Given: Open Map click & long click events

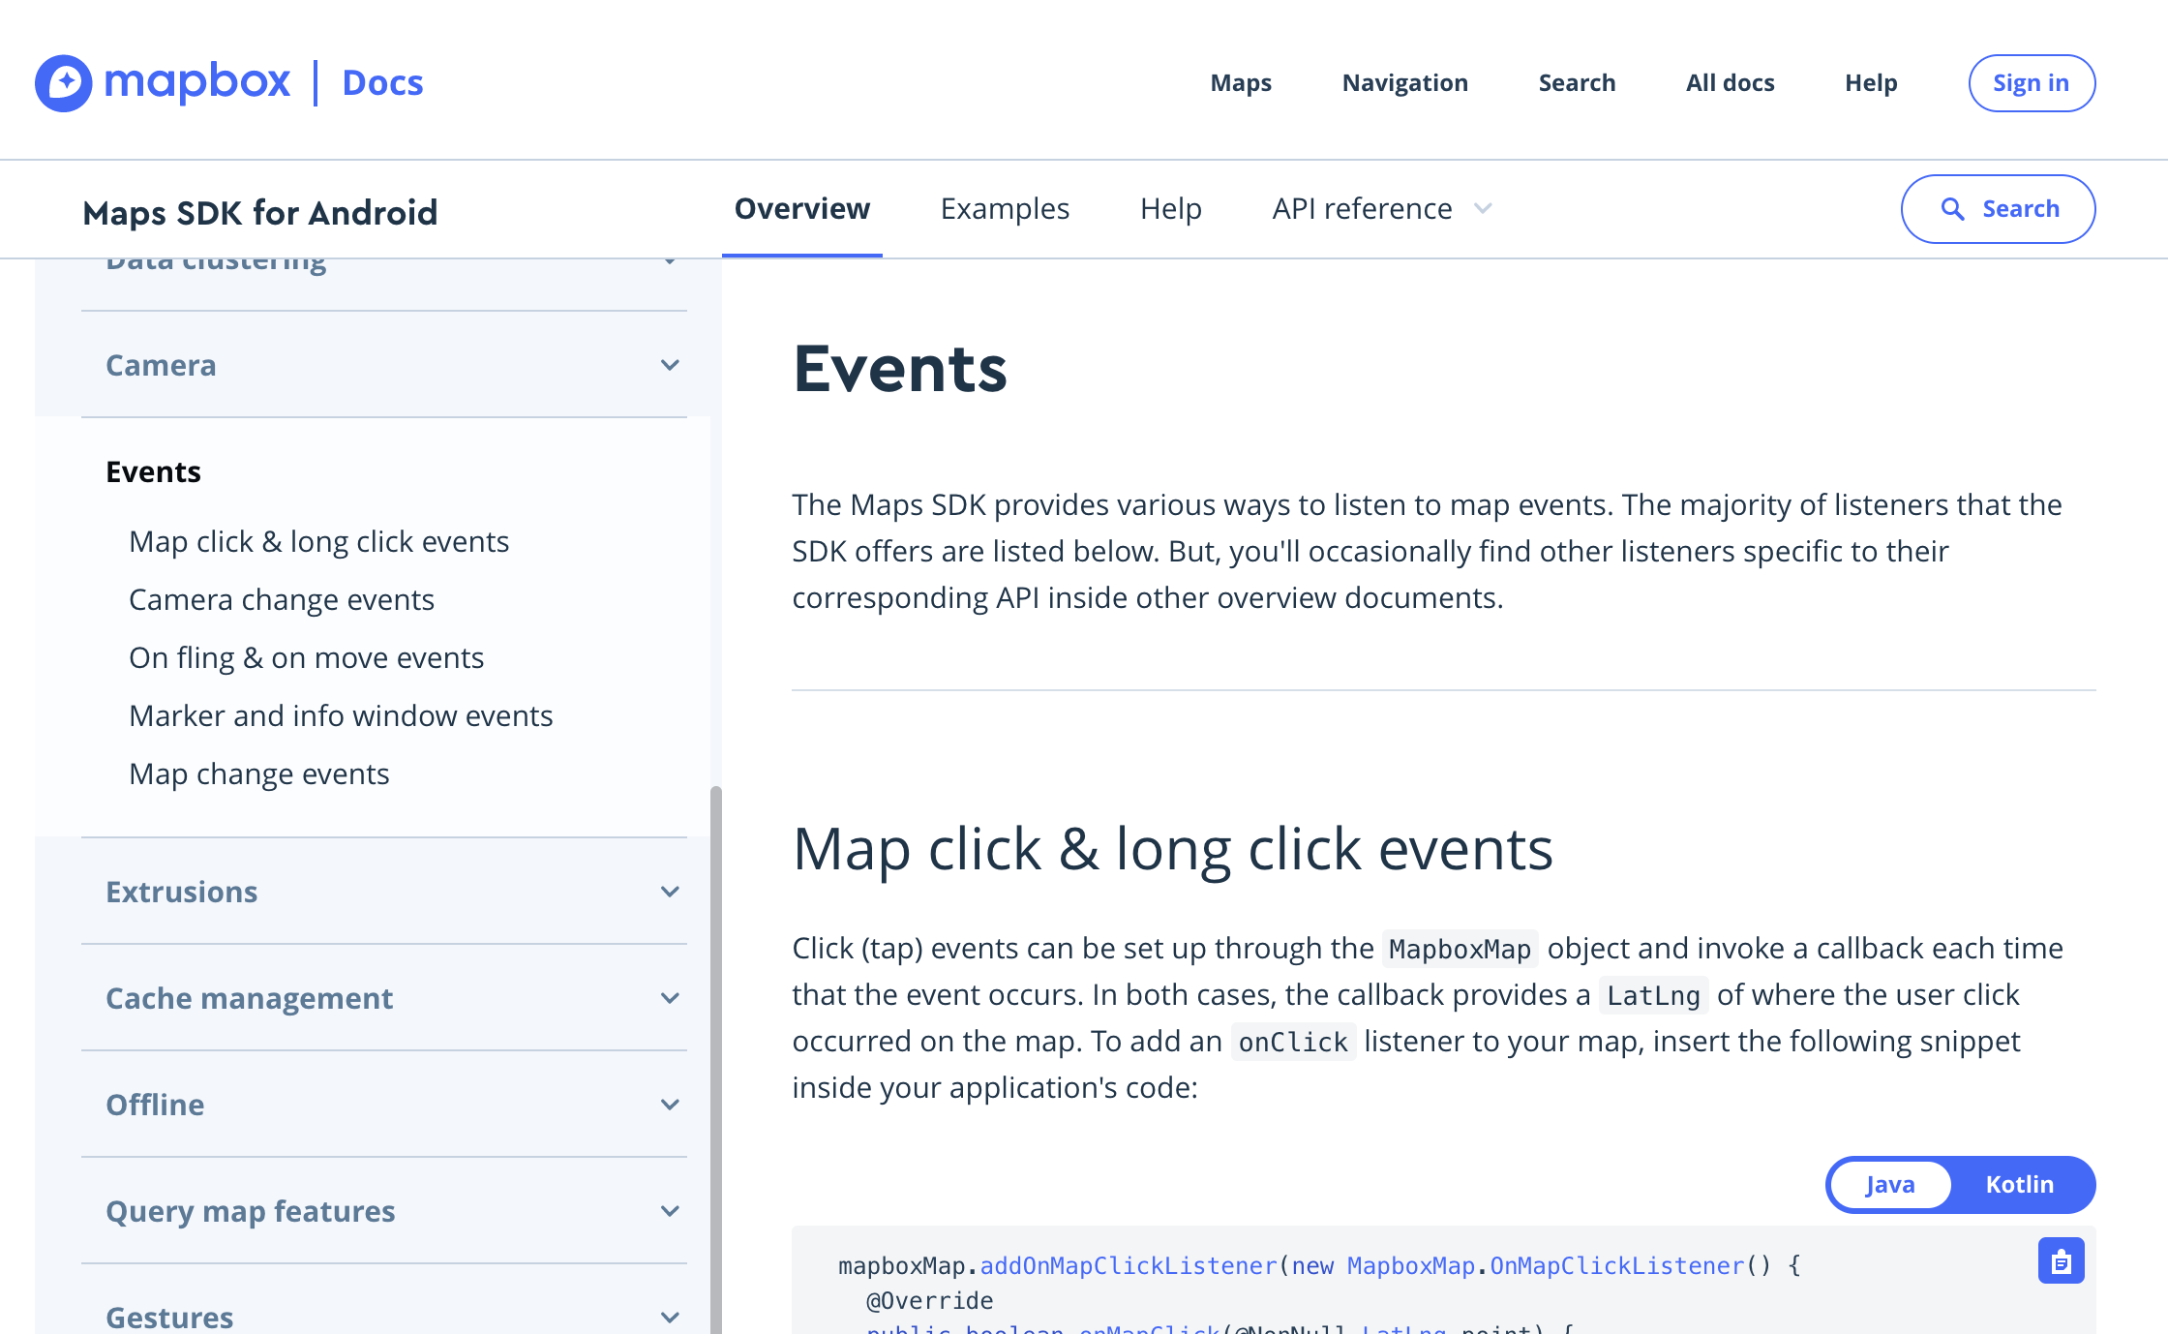Looking at the screenshot, I should tap(318, 541).
